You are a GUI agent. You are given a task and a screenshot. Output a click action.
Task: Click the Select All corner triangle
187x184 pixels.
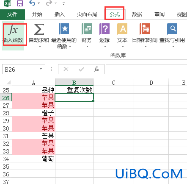[8, 82]
